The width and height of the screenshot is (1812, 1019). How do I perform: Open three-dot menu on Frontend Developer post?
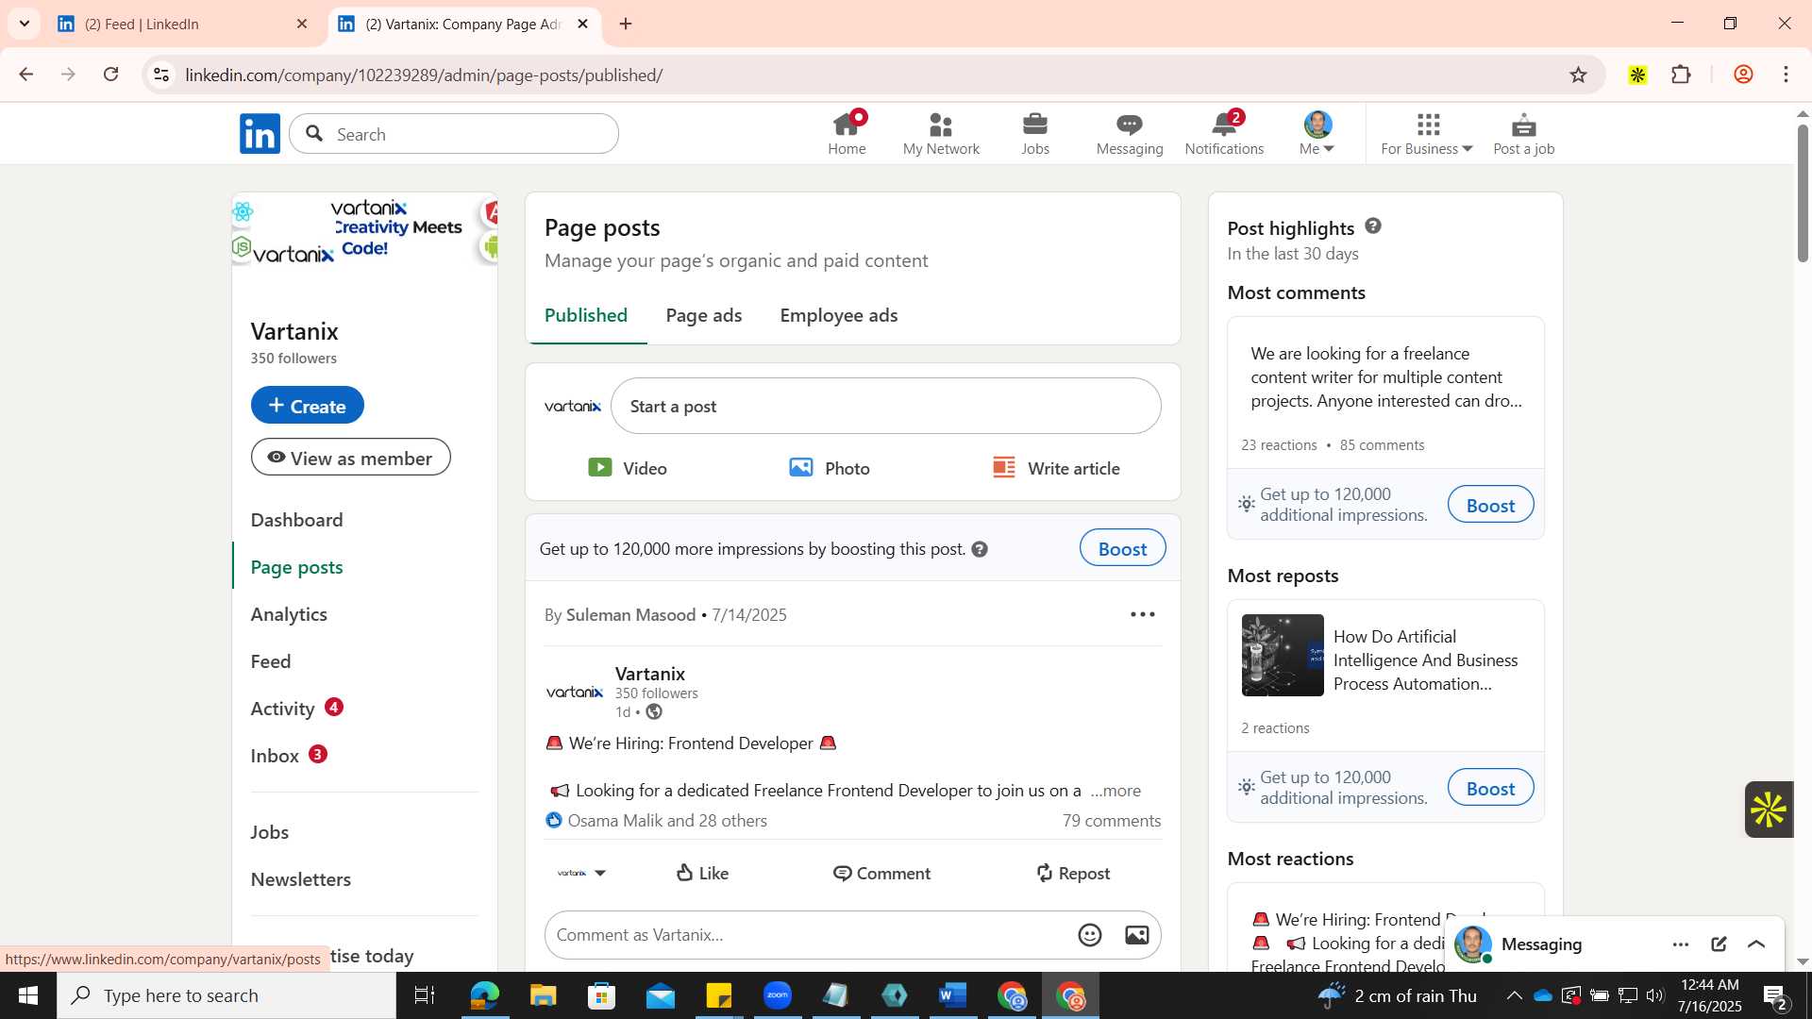click(1142, 615)
